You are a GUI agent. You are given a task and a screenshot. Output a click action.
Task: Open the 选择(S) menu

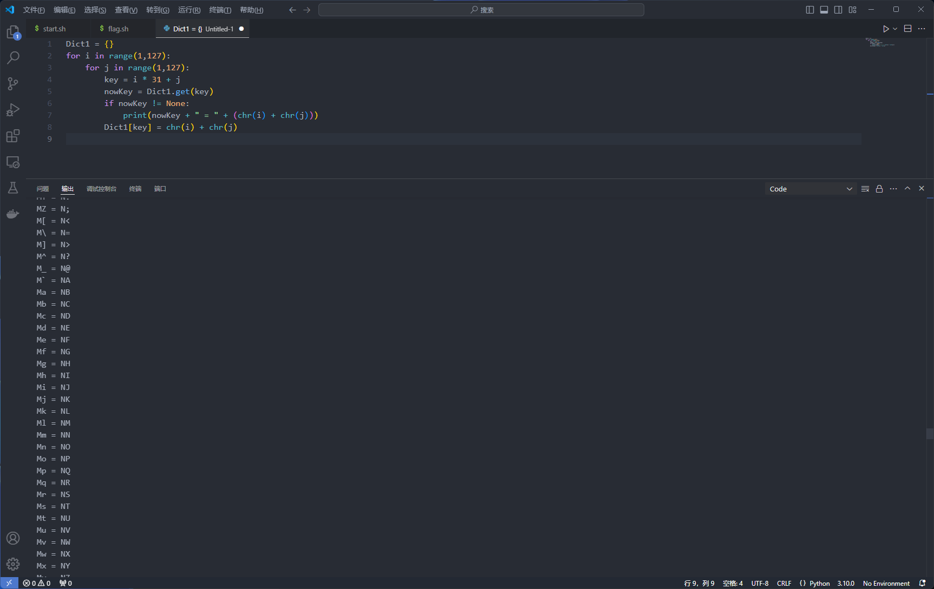(95, 10)
